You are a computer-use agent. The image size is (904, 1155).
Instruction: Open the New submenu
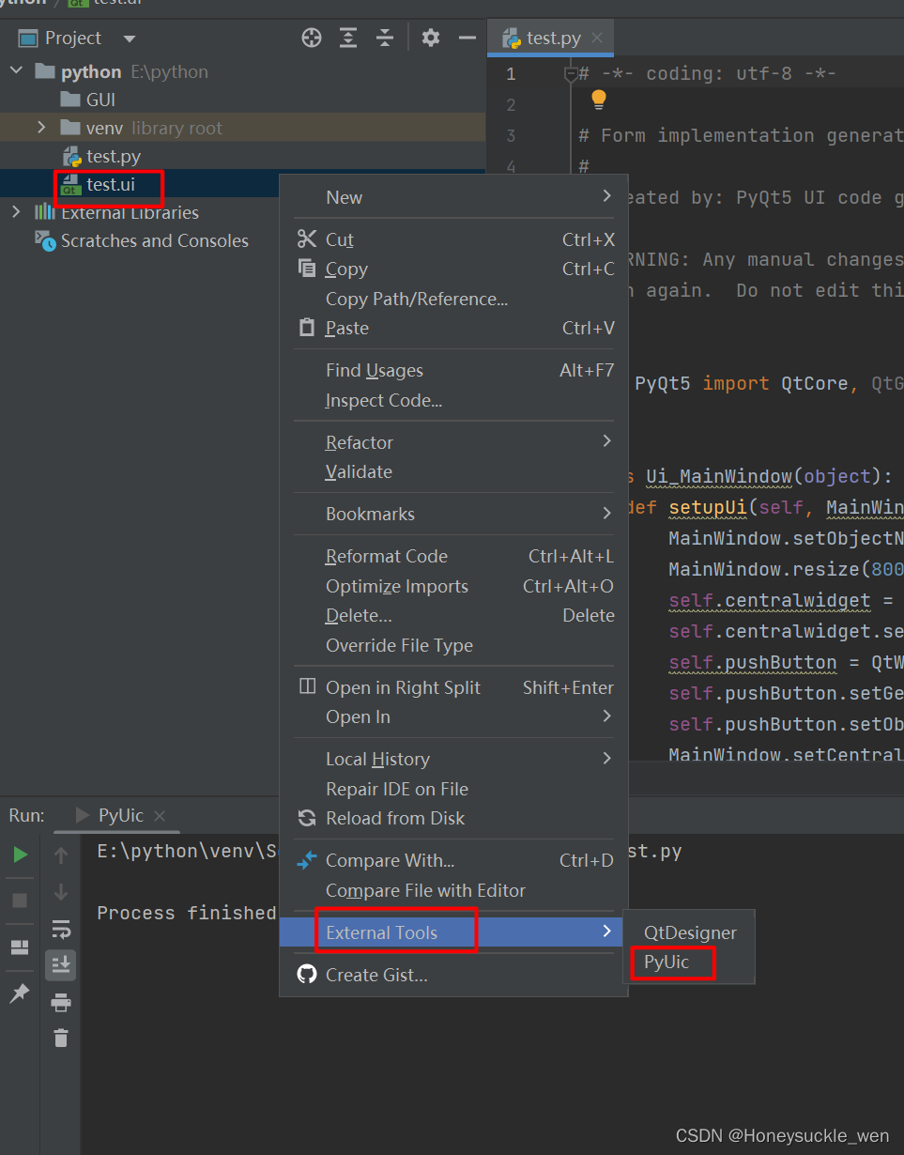(x=344, y=197)
